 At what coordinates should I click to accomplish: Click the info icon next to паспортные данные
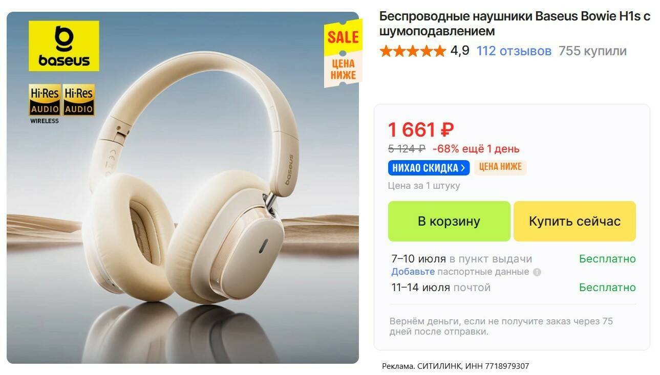point(537,272)
